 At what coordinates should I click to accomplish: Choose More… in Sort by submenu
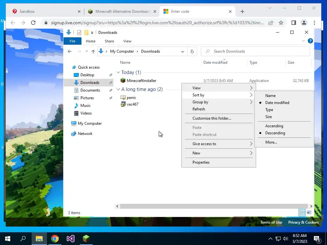[x=284, y=142]
